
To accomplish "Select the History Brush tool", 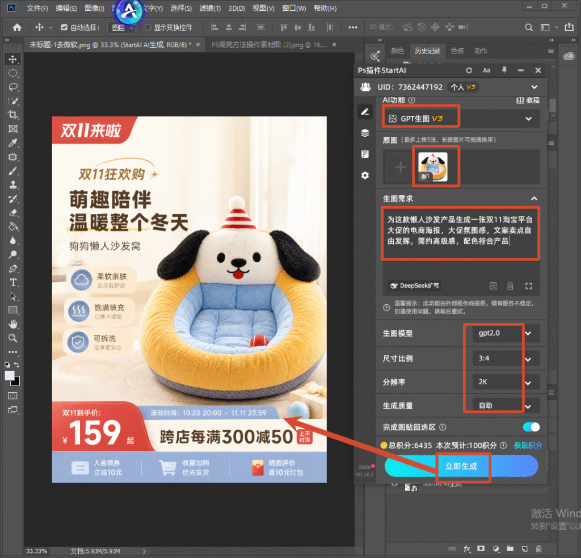I will [13, 199].
